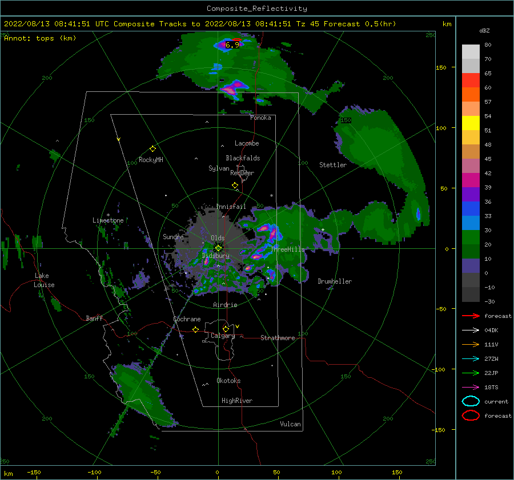Click the yellow diamond marker beside RockyMH

[x=152, y=149]
